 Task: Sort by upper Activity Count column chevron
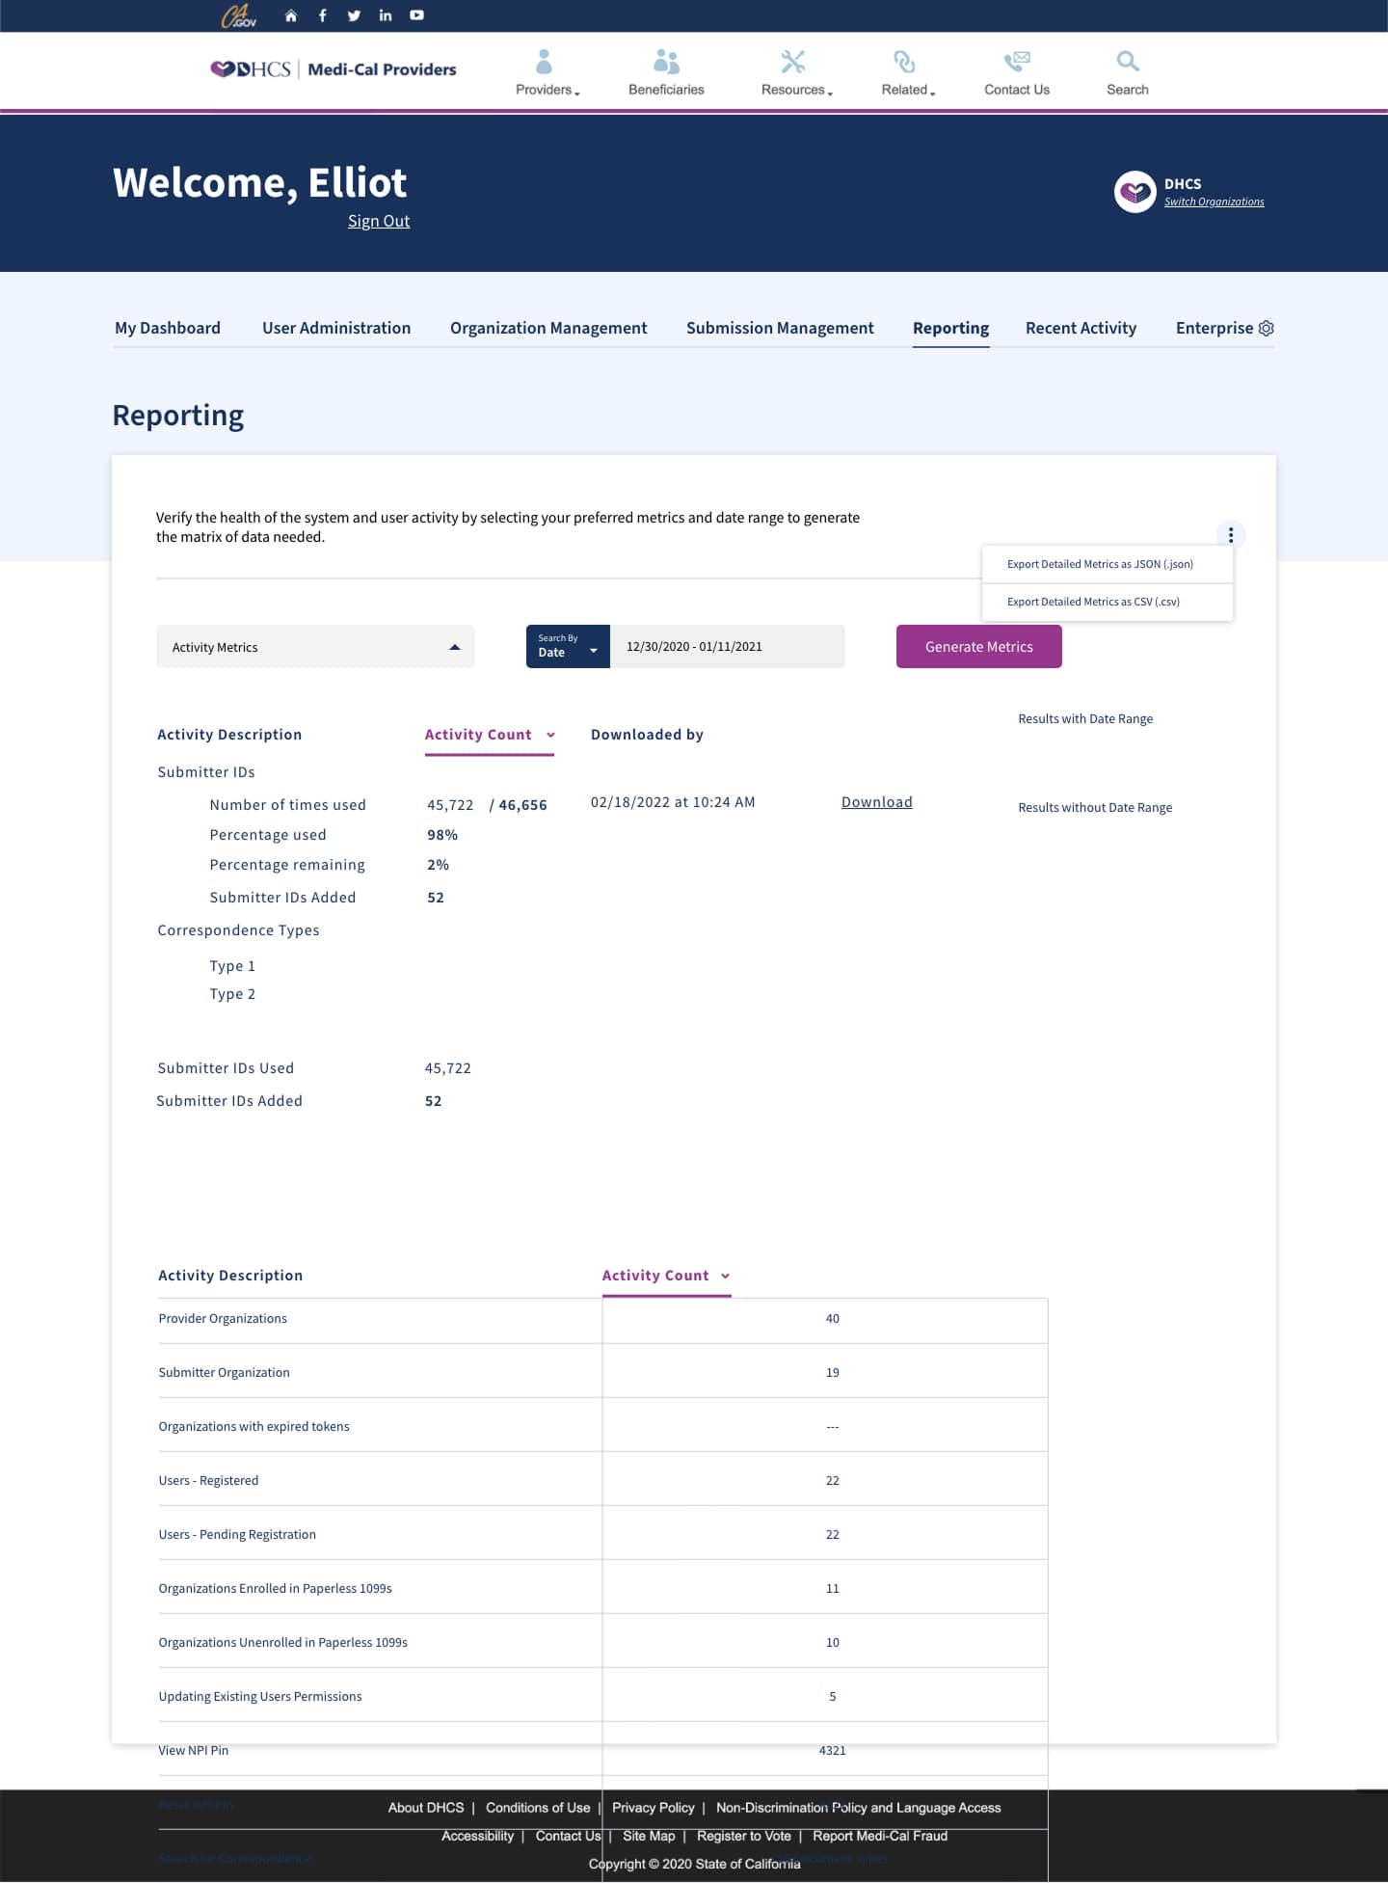pyautogui.click(x=550, y=735)
